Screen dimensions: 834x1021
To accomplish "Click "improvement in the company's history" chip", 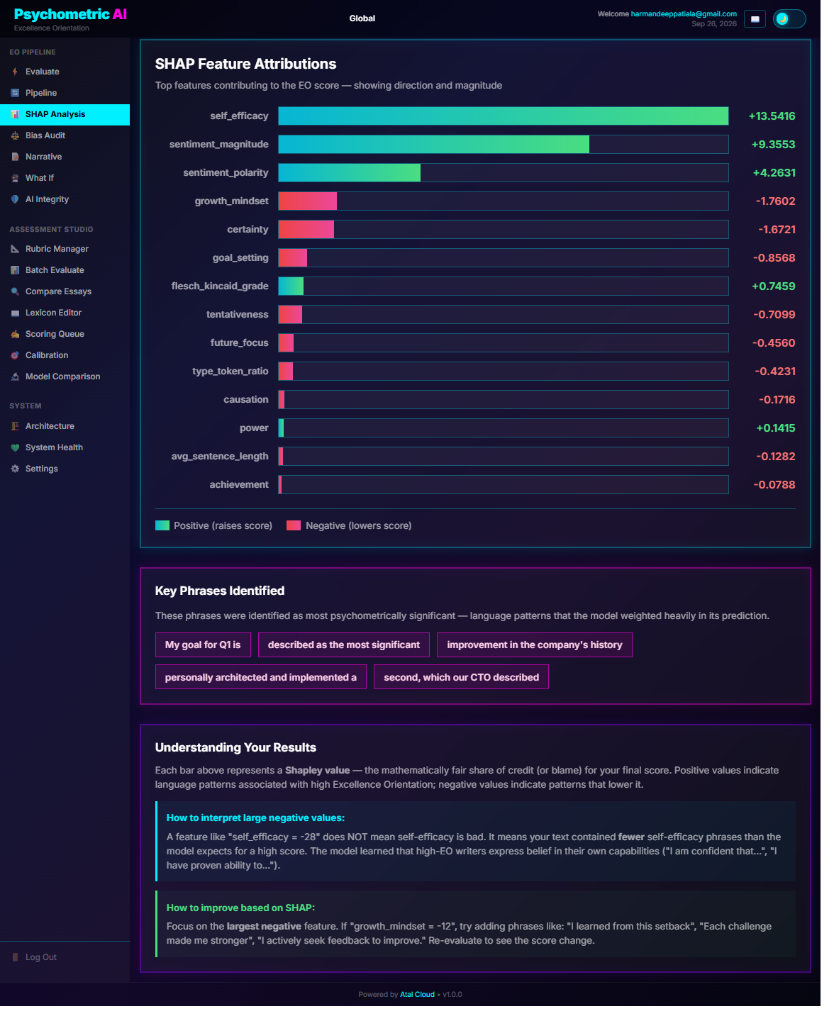I will coord(535,645).
